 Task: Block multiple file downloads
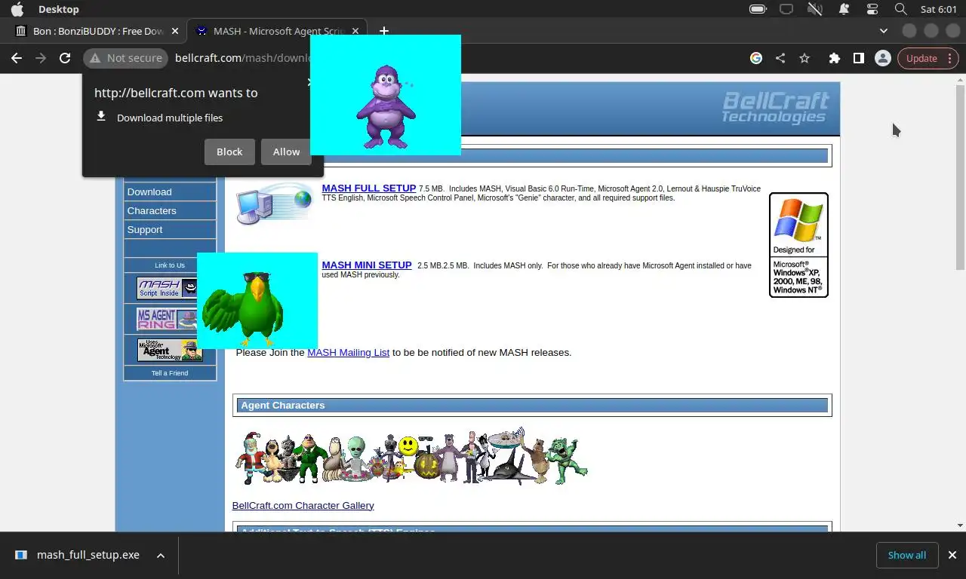pos(229,152)
